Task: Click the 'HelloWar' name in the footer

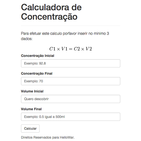Action: pos(67,137)
